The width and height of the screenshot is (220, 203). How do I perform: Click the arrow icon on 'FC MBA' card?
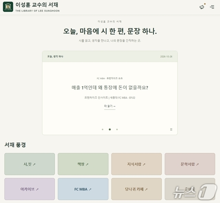pyautogui.click(x=90, y=189)
